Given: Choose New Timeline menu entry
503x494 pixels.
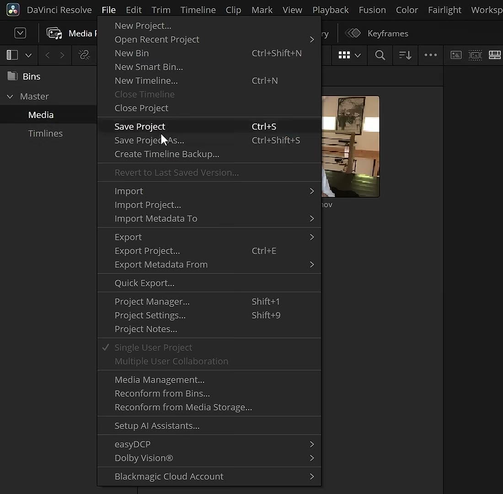Looking at the screenshot, I should [x=209, y=81].
